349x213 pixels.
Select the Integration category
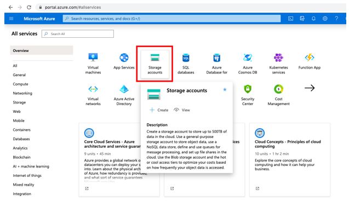pyautogui.click(x=22, y=194)
